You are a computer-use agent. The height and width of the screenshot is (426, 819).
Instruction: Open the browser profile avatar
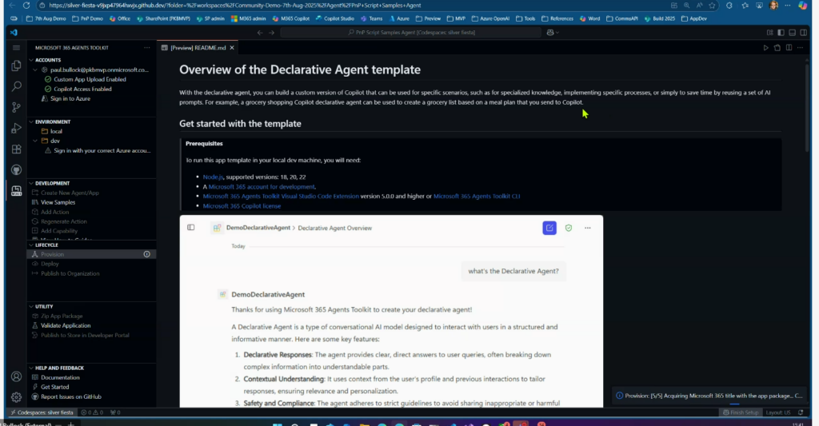tap(774, 6)
